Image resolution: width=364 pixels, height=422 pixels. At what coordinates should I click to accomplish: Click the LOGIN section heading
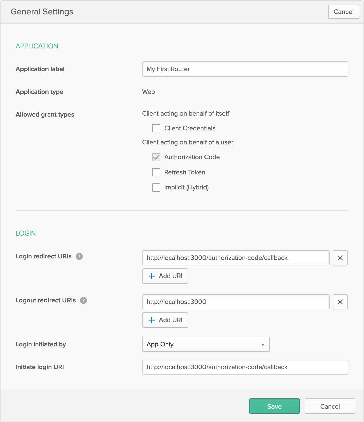(x=26, y=233)
